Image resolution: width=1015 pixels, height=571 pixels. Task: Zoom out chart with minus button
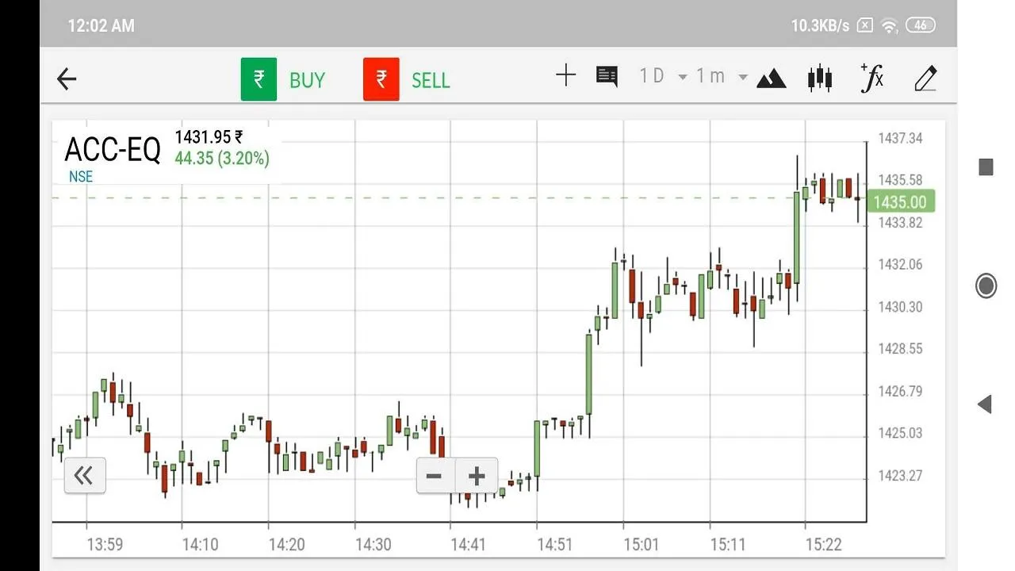point(435,476)
